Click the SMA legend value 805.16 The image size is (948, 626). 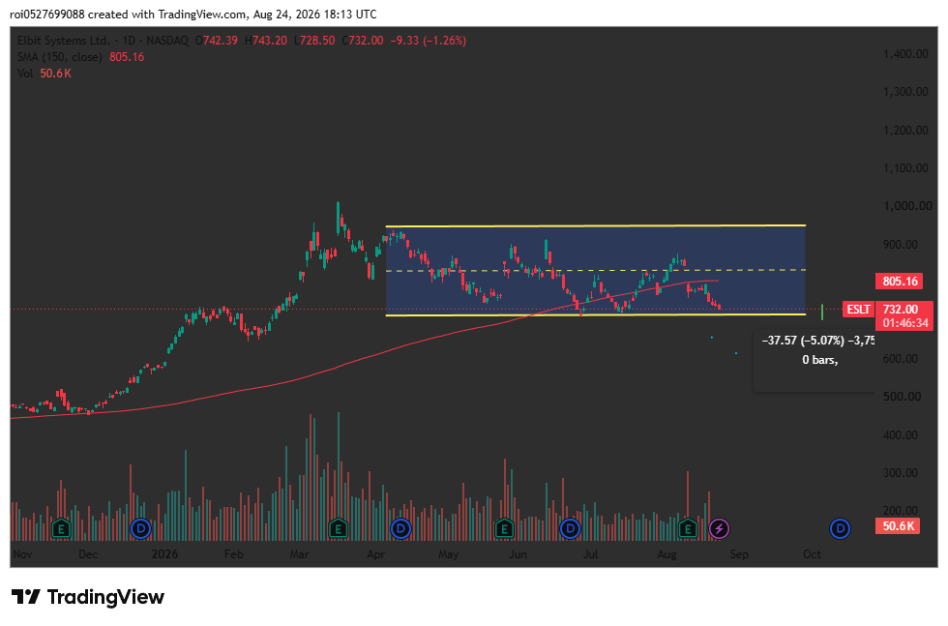tap(127, 57)
